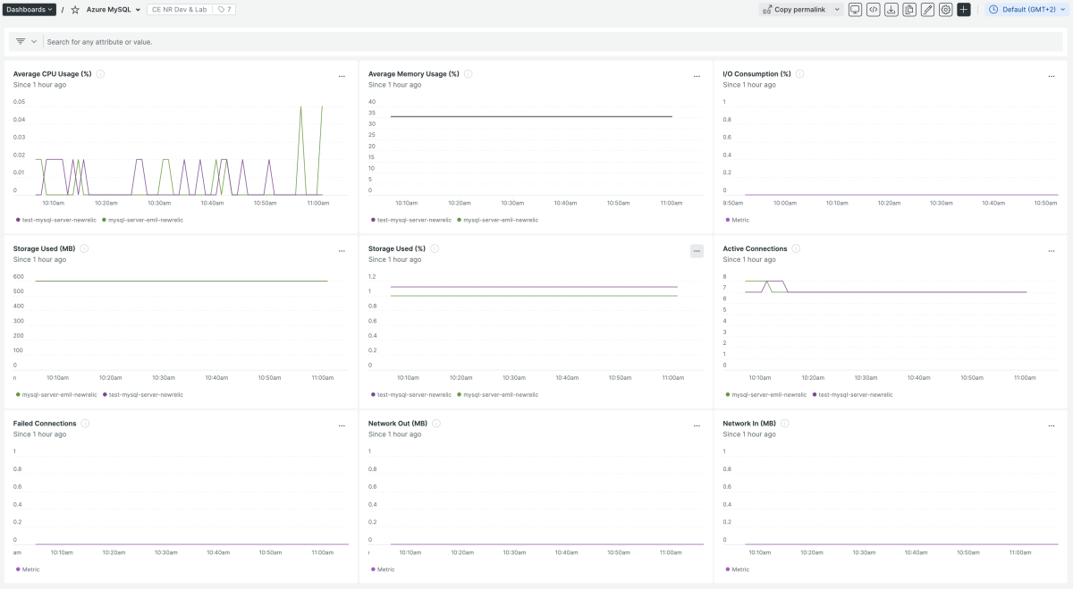This screenshot has width=1073, height=589.
Task: Toggle mysql-server-emil-newrelic series in Active Connections legend
Action: [767, 394]
